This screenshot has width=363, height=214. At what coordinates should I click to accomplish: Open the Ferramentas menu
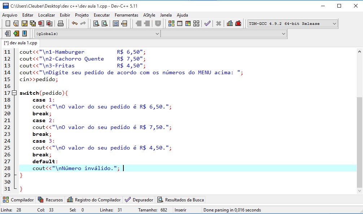pyautogui.click(x=126, y=15)
